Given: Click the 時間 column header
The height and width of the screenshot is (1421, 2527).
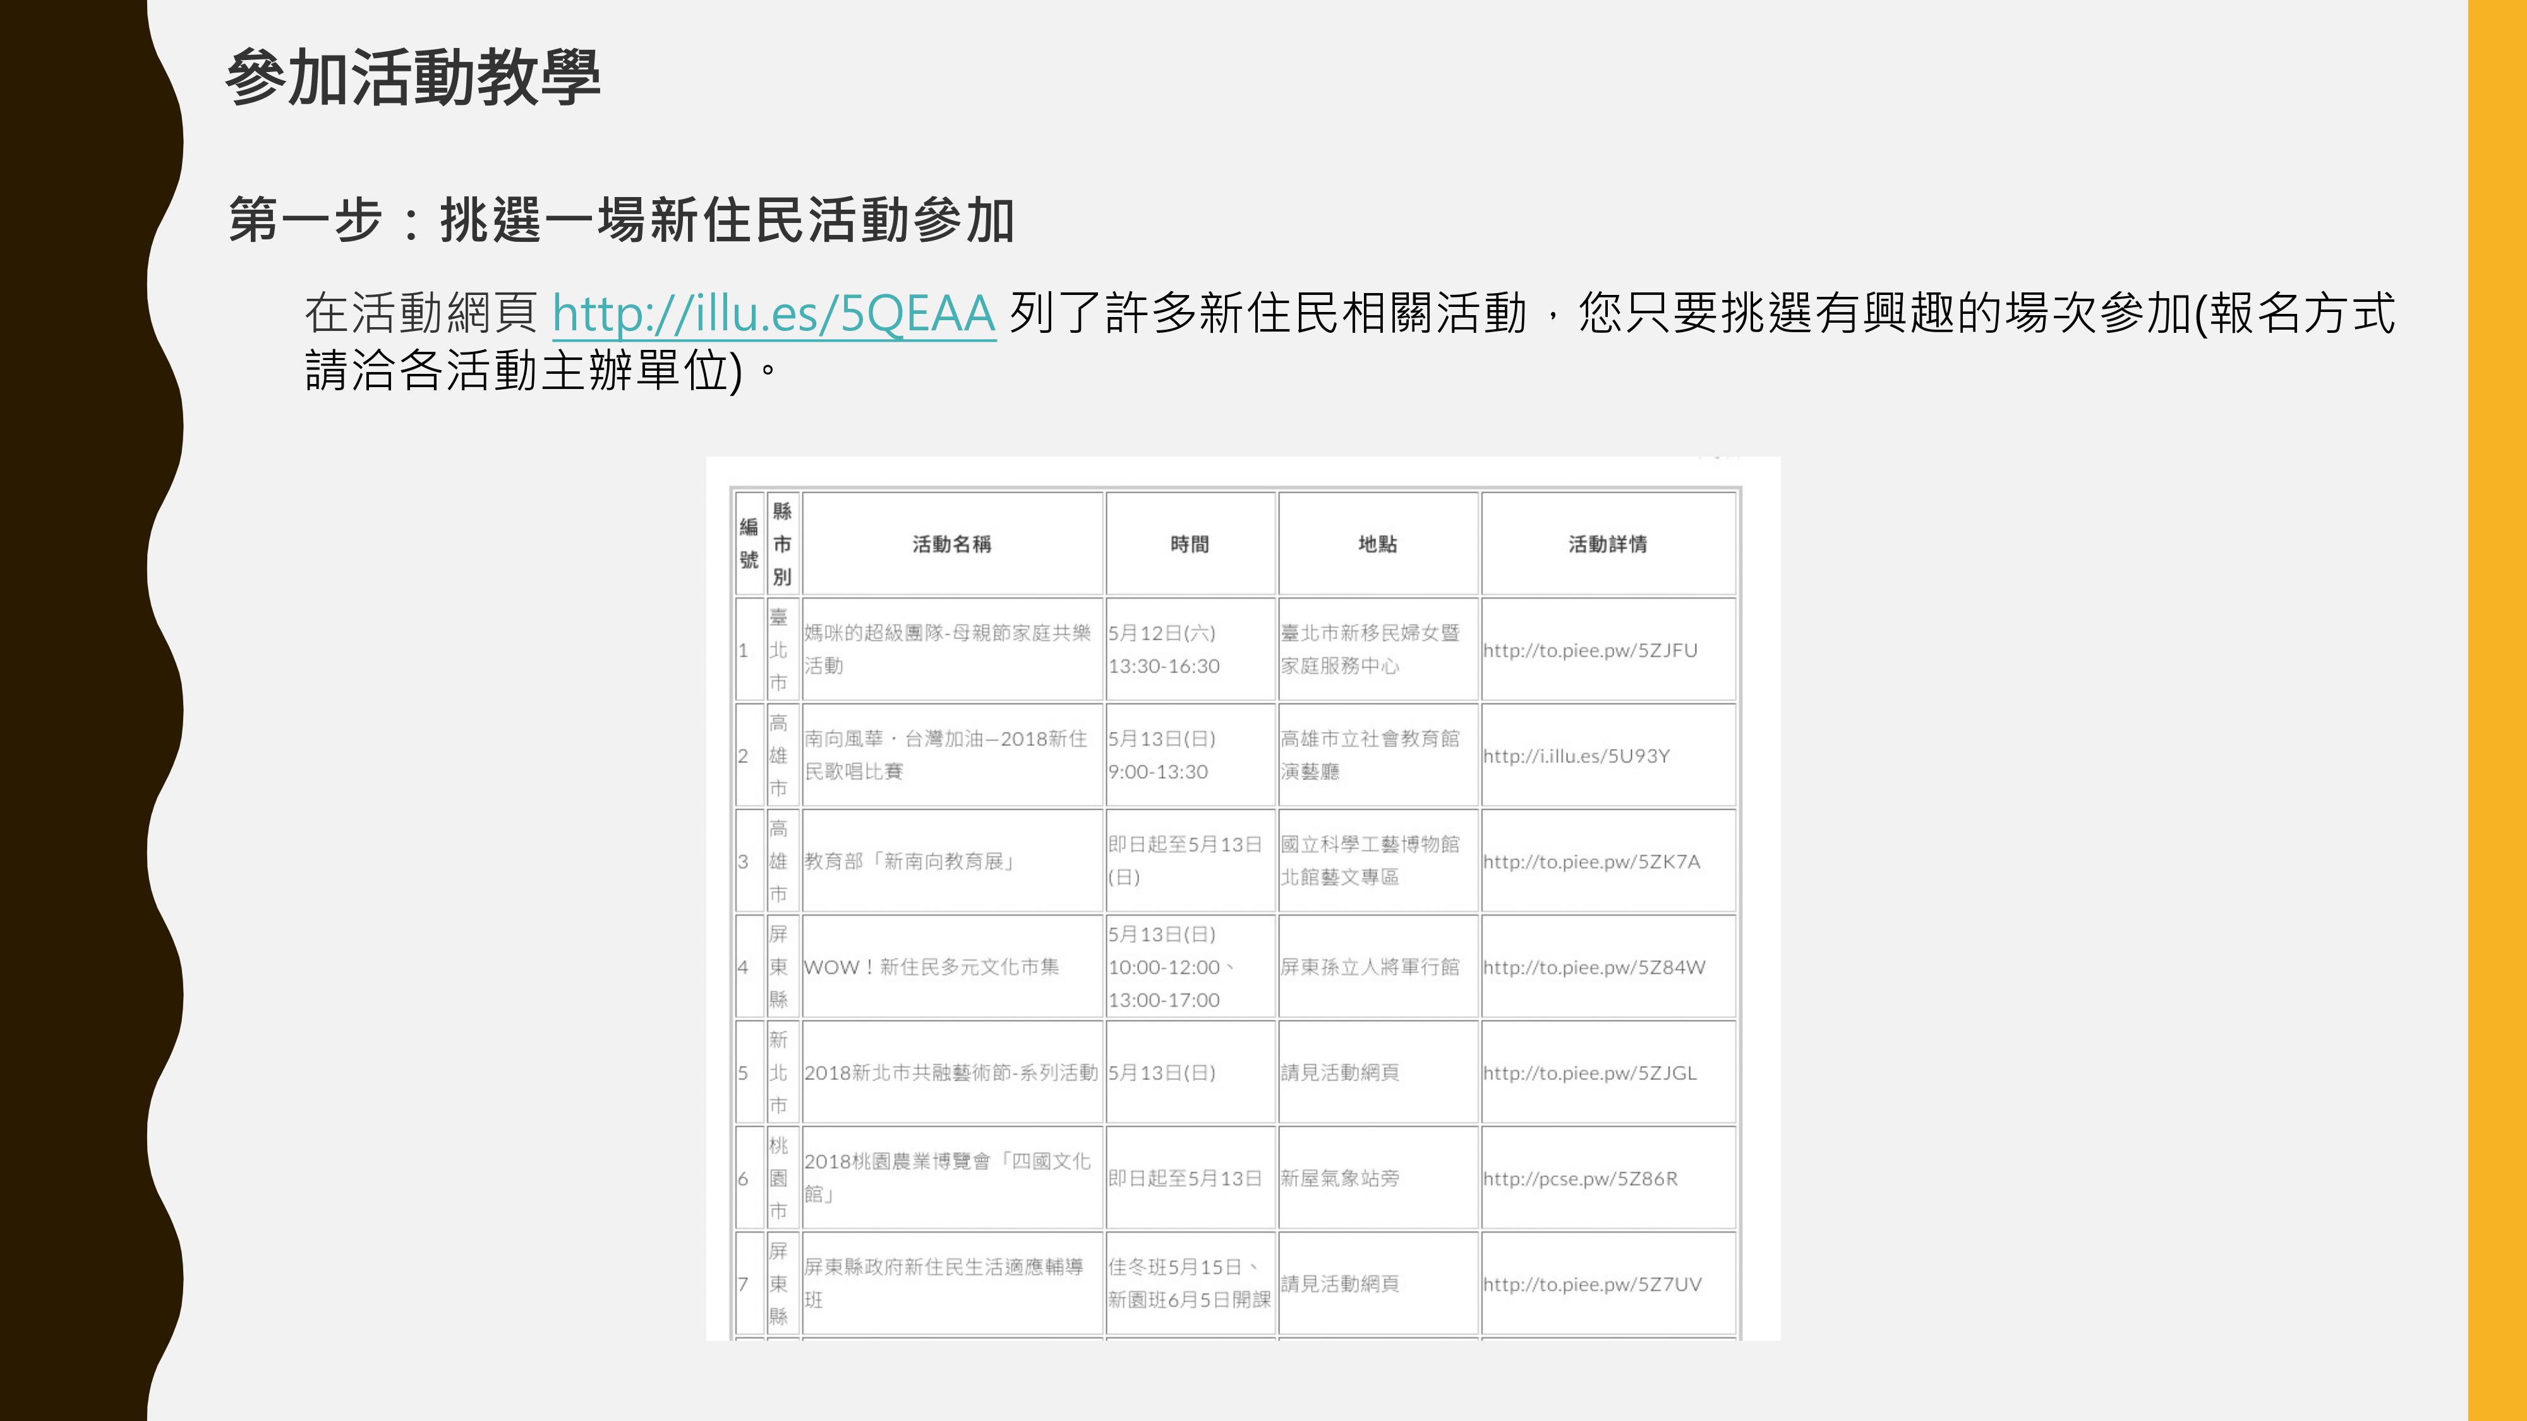Looking at the screenshot, I should click(1189, 544).
